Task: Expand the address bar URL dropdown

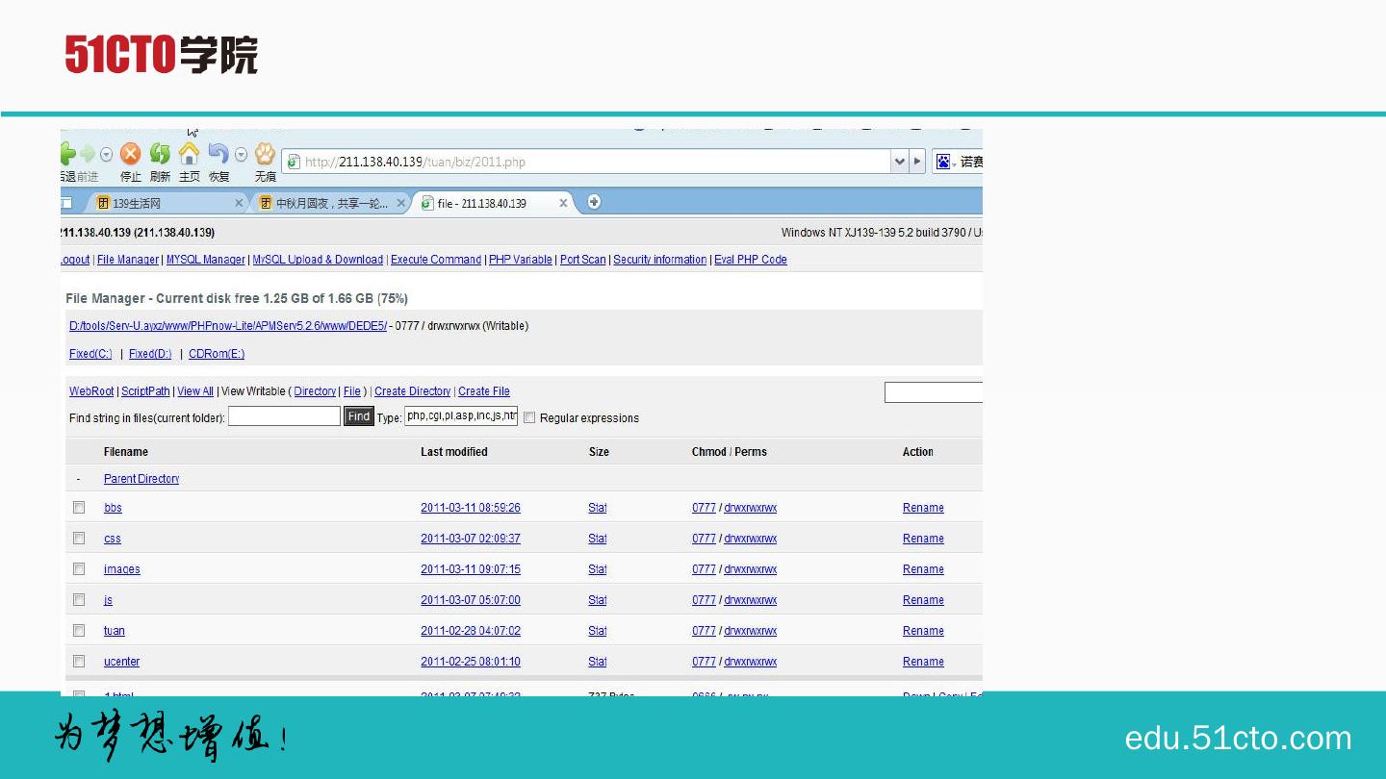Action: pyautogui.click(x=900, y=162)
